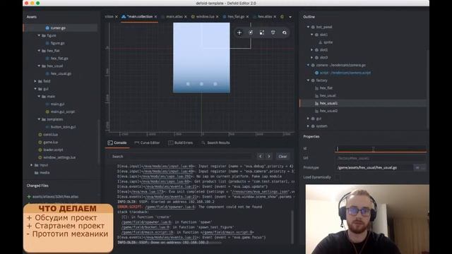Open /game/field/spawner.lua:6 error link
452x254 pixels.
170,207
